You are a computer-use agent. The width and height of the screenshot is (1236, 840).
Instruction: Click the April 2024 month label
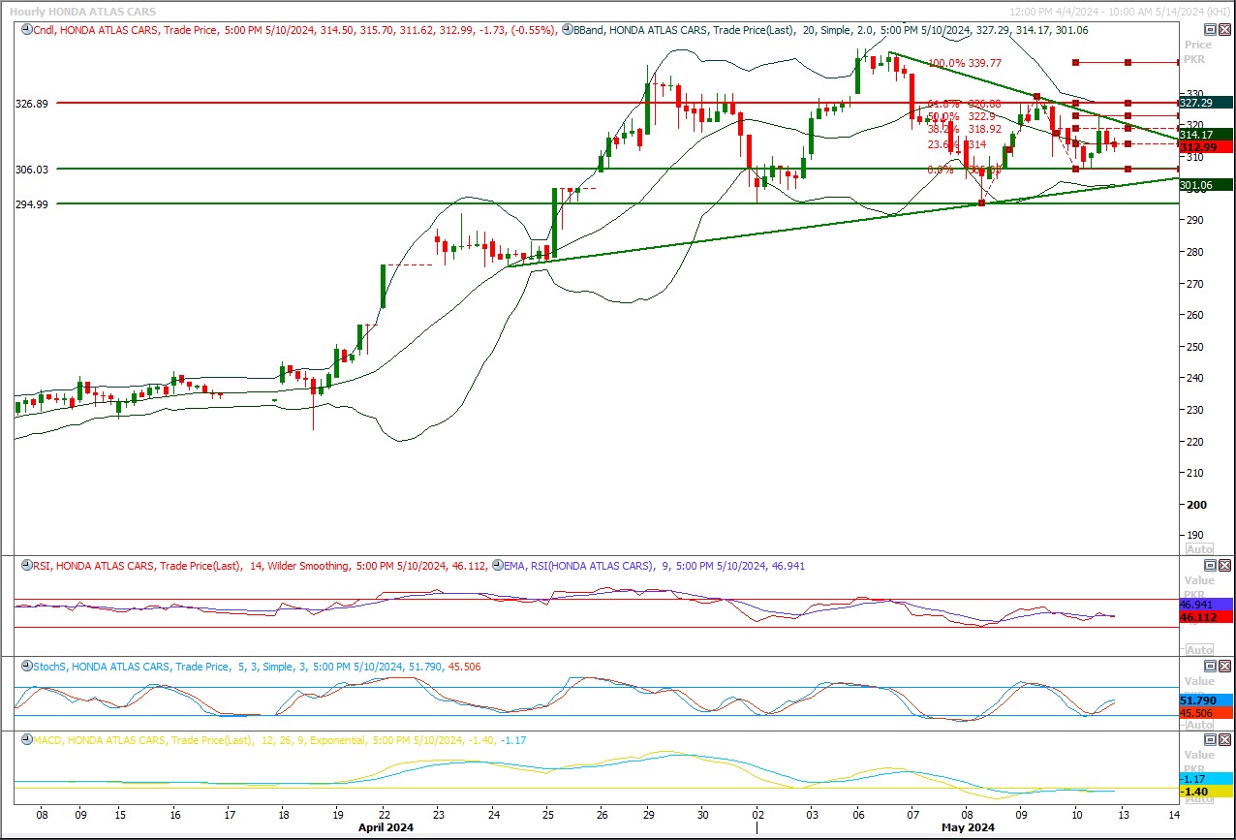[385, 826]
